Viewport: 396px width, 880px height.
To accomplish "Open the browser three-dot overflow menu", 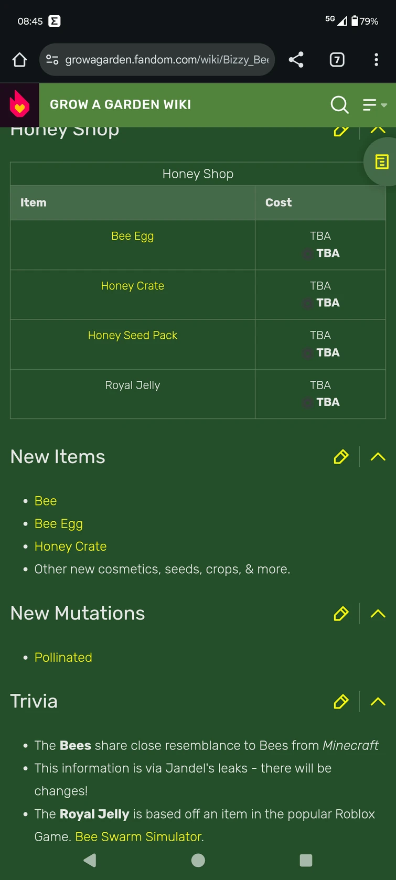I will point(376,60).
